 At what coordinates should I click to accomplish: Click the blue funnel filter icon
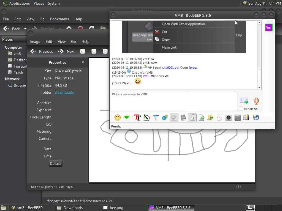(x=156, y=118)
